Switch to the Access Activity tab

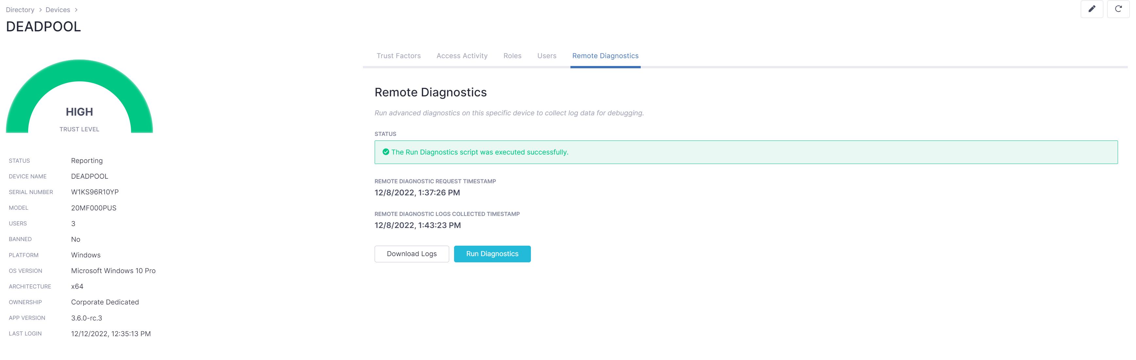tap(462, 56)
